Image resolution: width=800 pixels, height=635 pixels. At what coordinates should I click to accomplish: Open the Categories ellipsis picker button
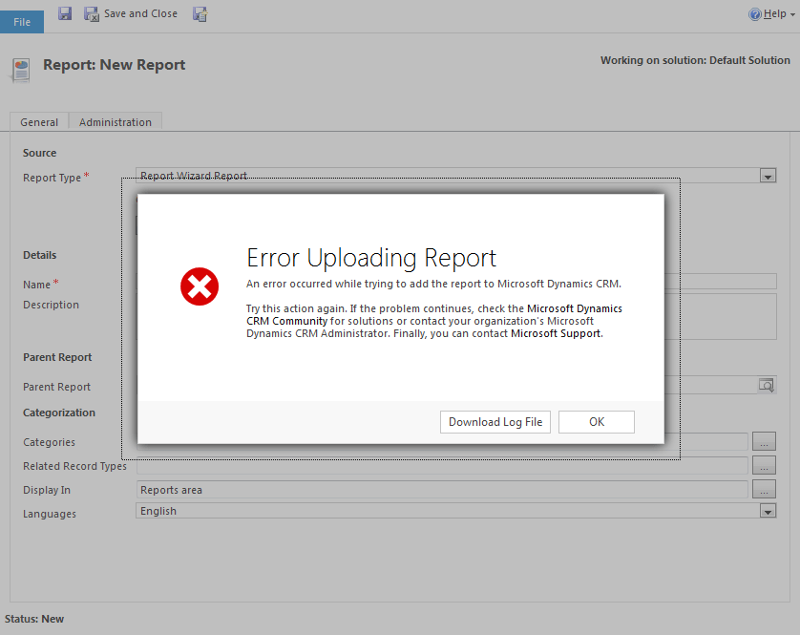click(764, 441)
